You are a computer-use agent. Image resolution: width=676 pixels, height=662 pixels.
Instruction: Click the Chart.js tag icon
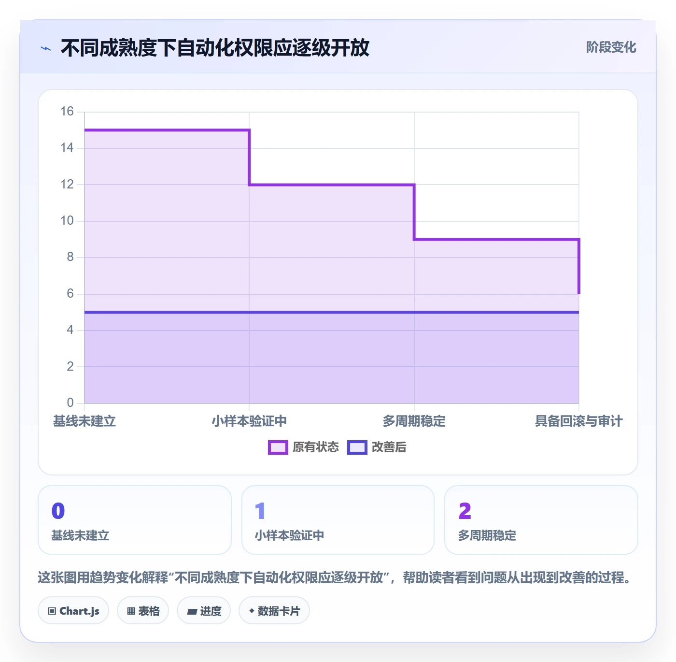(52, 611)
